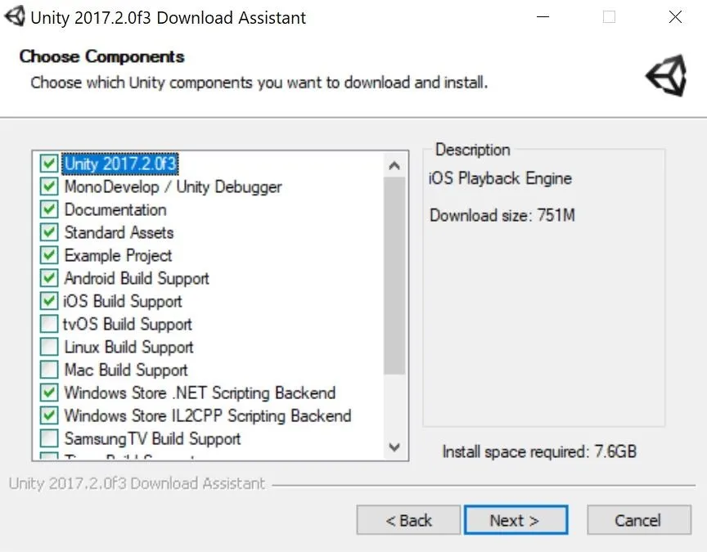Go back with the < Back button
The image size is (707, 552).
408,520
